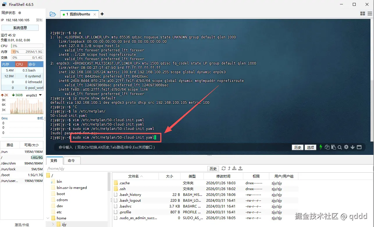Sort processes by 命令 column
Screen dimensions: 374x227
click(35, 64)
